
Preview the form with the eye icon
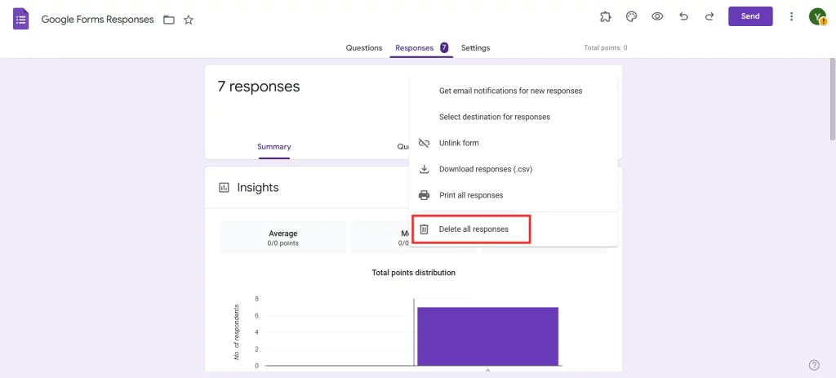coord(657,16)
